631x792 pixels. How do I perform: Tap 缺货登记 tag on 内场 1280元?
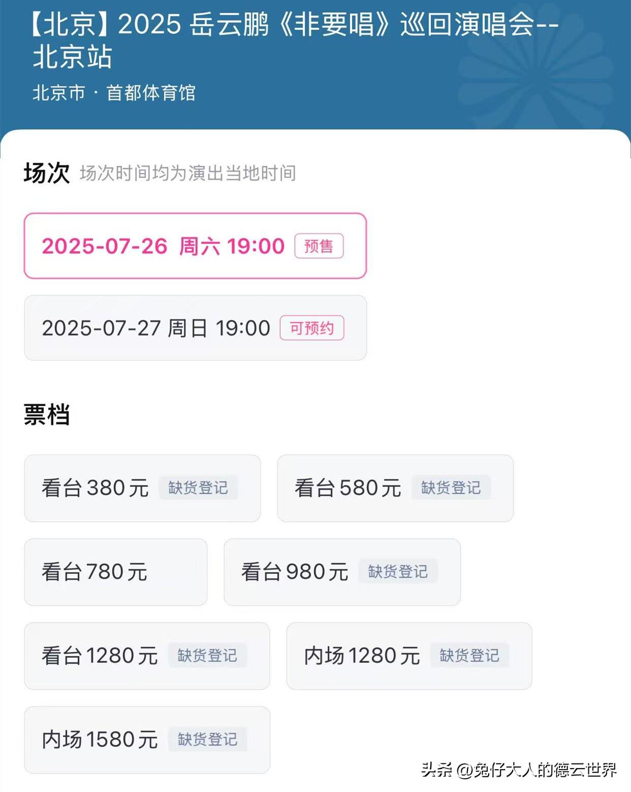[469, 656]
